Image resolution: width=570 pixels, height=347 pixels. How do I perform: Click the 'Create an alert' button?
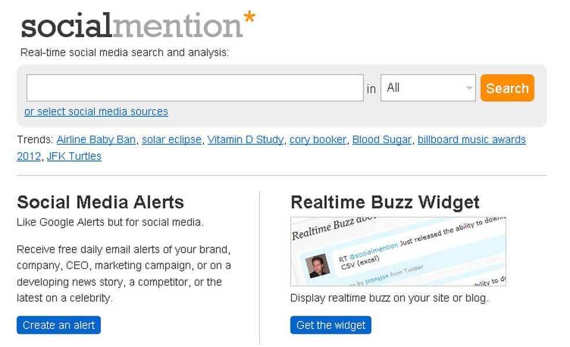[x=59, y=325]
